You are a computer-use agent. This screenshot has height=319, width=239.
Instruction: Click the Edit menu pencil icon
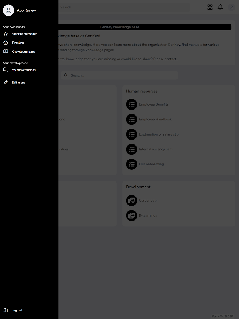click(x=6, y=82)
